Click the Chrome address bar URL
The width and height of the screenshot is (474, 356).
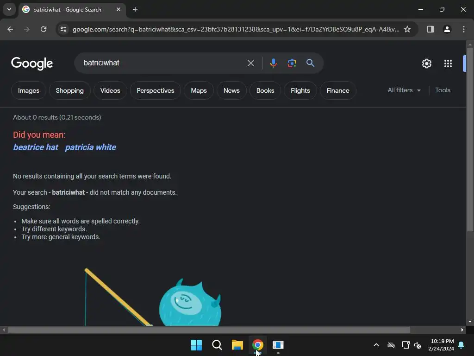[236, 29]
